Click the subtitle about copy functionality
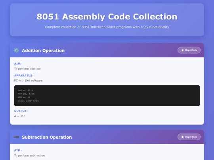Image resolution: width=214 pixels, height=160 pixels. [107, 27]
